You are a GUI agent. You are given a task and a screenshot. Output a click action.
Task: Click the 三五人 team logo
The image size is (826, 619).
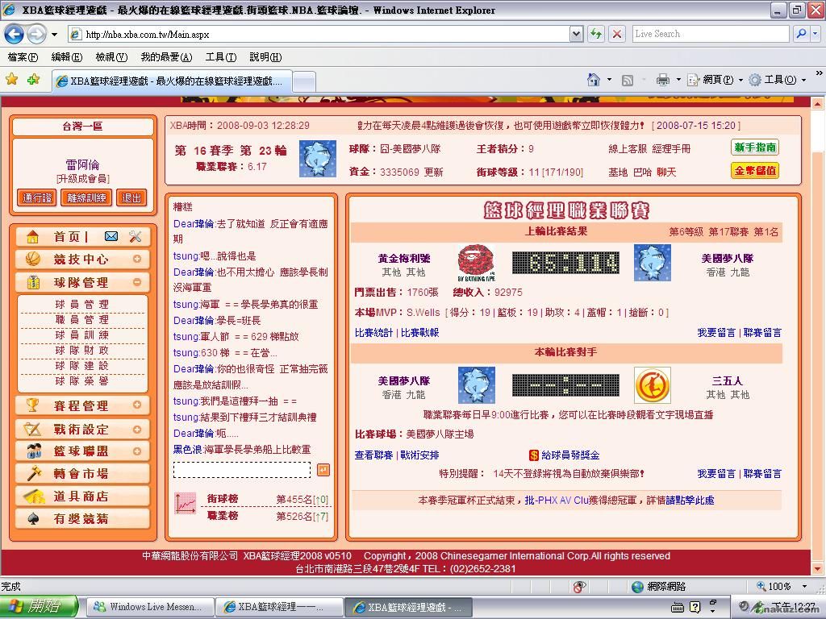coord(652,385)
